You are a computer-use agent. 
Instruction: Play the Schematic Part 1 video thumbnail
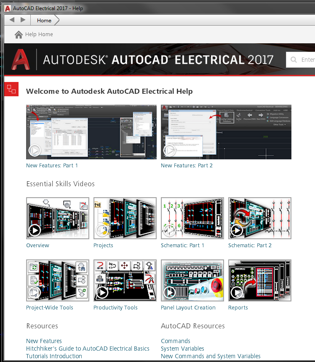point(192,218)
